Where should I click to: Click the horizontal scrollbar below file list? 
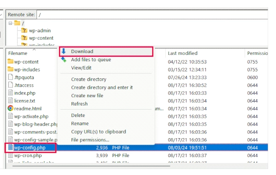(91, 166)
